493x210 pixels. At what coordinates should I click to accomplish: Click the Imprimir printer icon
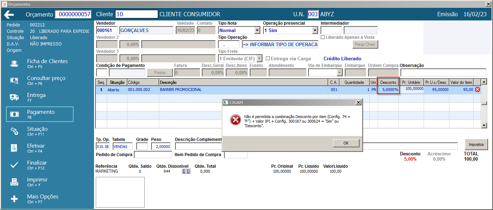[14, 182]
